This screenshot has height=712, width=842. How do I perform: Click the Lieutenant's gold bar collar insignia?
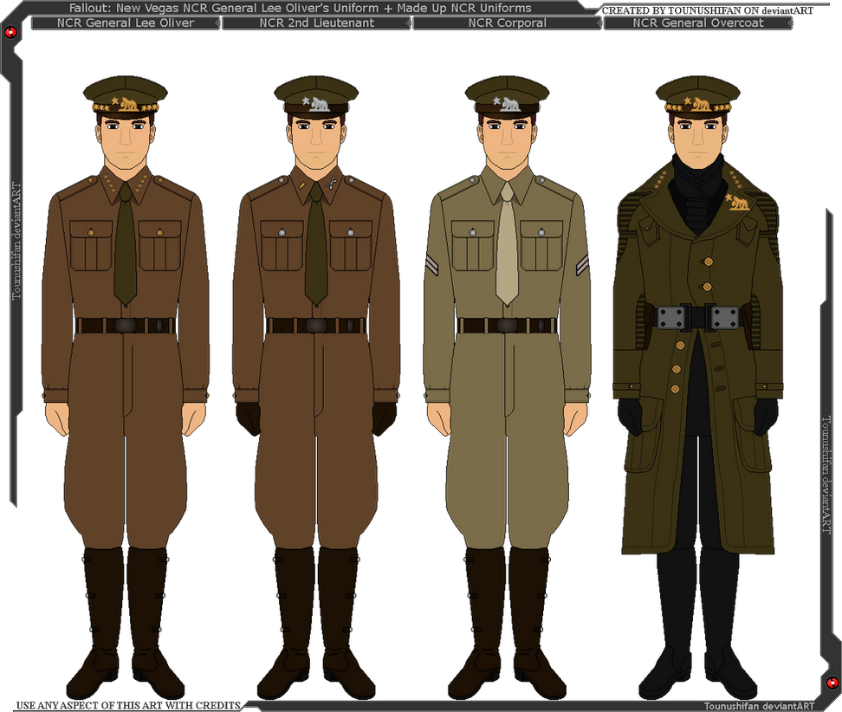pyautogui.click(x=301, y=185)
